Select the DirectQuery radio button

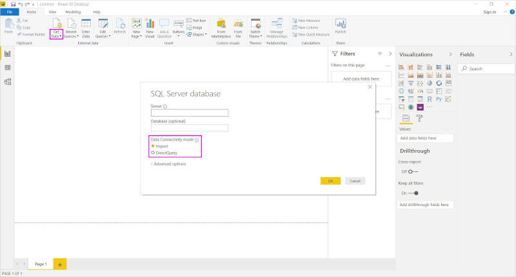coord(153,153)
